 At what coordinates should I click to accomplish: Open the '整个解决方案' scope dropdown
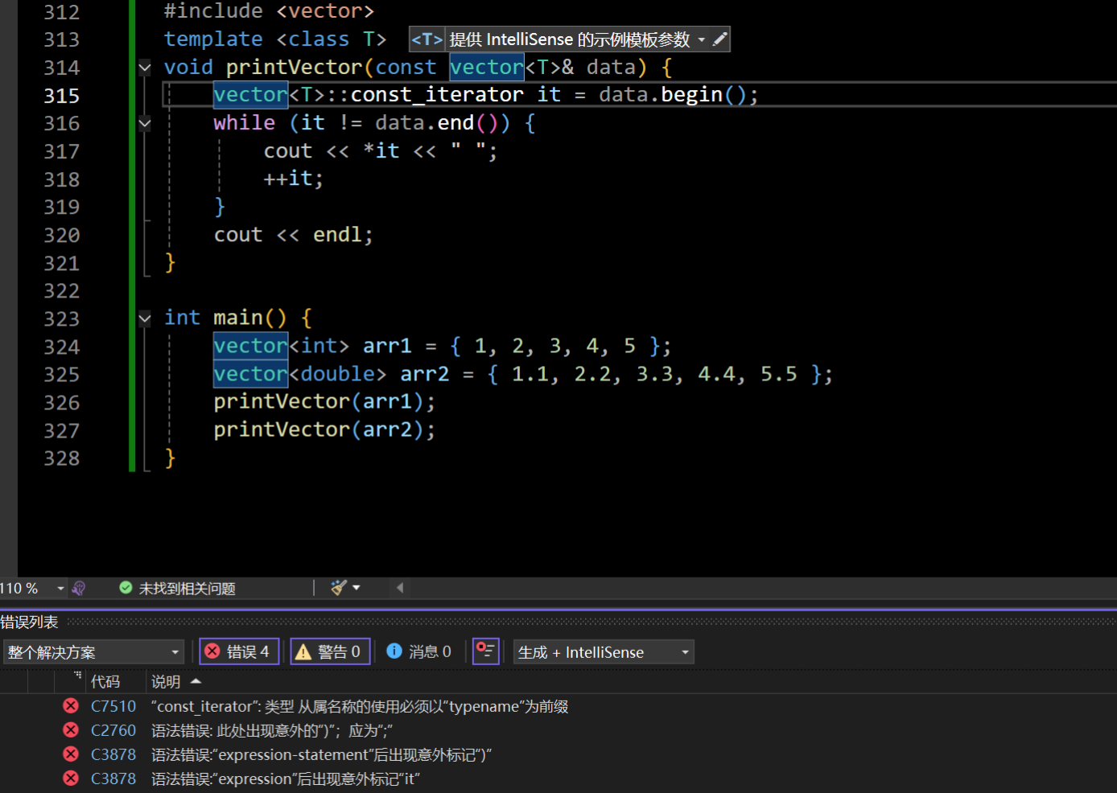point(93,652)
